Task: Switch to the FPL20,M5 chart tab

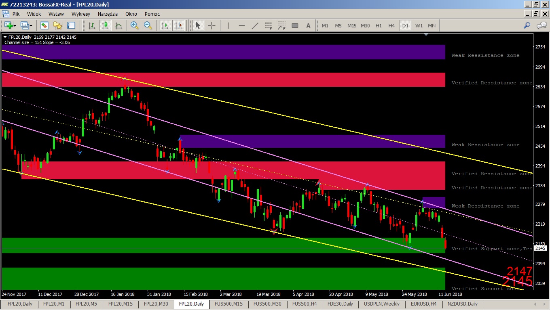Action: pyautogui.click(x=86, y=304)
